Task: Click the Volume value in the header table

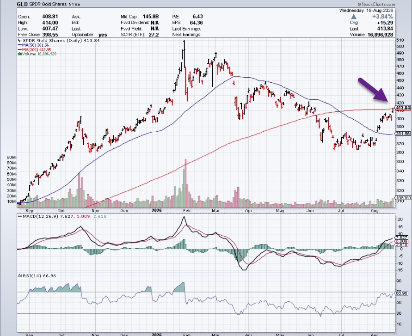Action: click(x=380, y=35)
